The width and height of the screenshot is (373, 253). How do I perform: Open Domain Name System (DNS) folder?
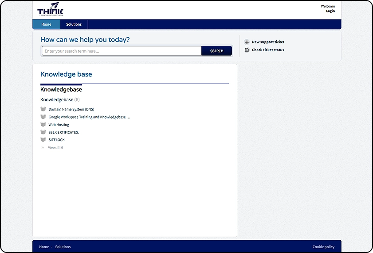tap(71, 109)
